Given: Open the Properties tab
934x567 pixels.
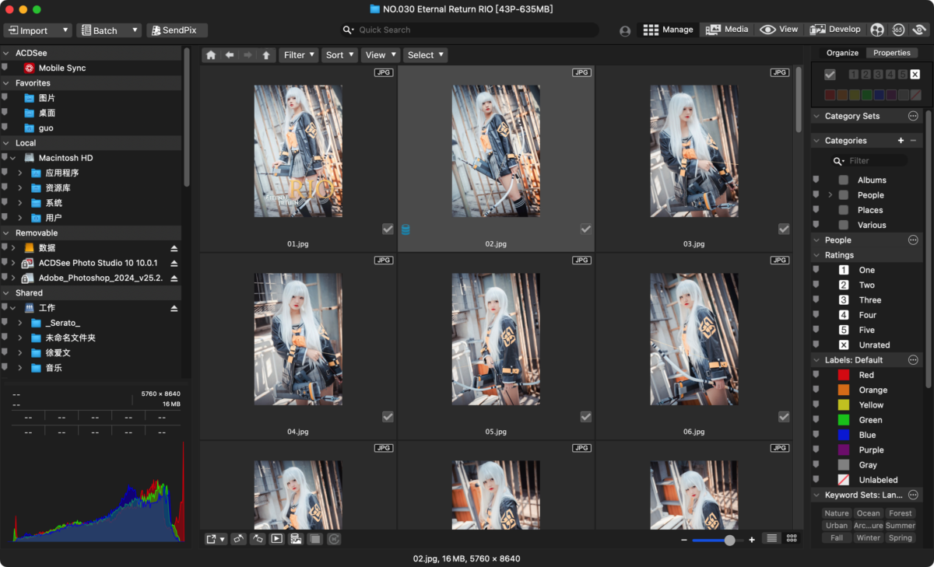Looking at the screenshot, I should click(891, 53).
